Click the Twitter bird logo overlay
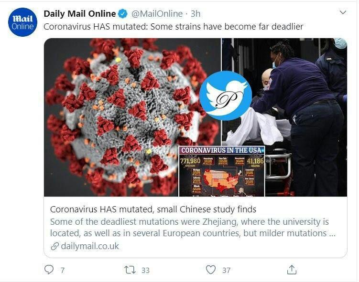This screenshot has height=282, width=359. pyautogui.click(x=225, y=95)
